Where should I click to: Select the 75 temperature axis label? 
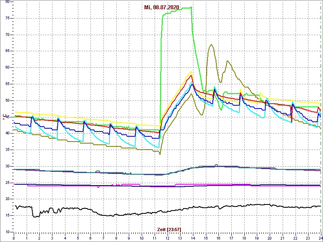7,18
